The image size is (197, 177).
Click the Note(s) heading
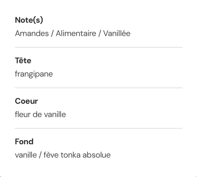coord(29,20)
